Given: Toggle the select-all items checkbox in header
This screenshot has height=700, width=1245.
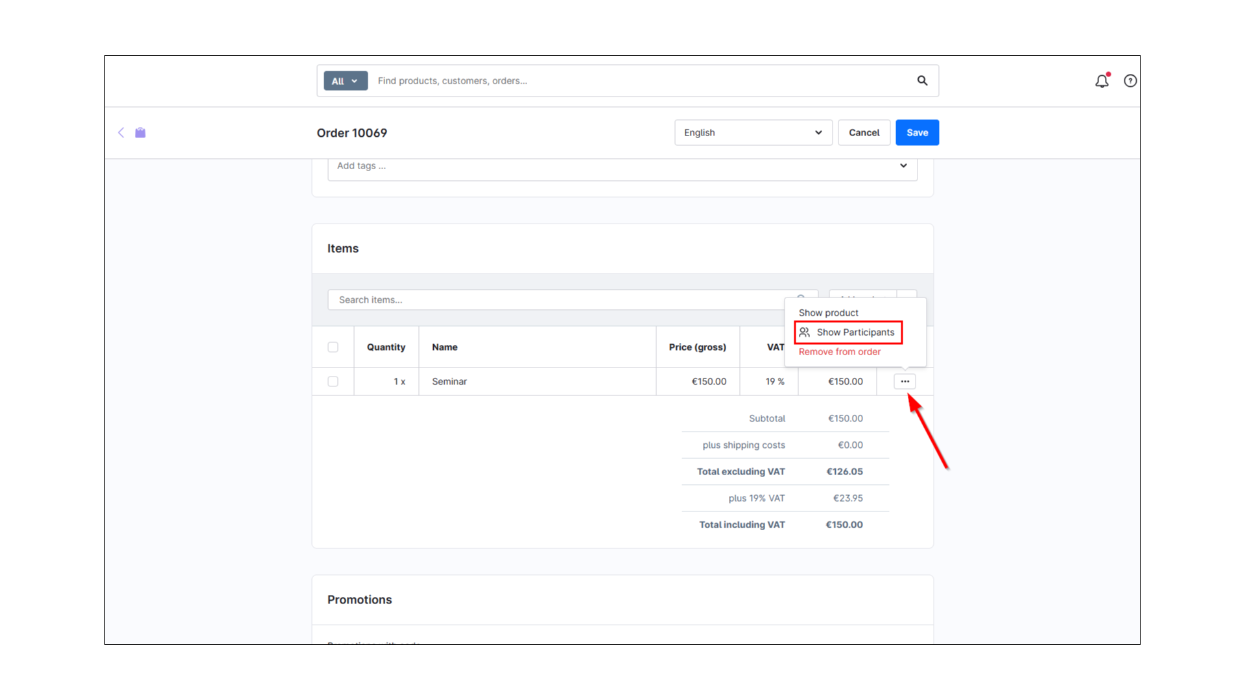Looking at the screenshot, I should pyautogui.click(x=333, y=347).
